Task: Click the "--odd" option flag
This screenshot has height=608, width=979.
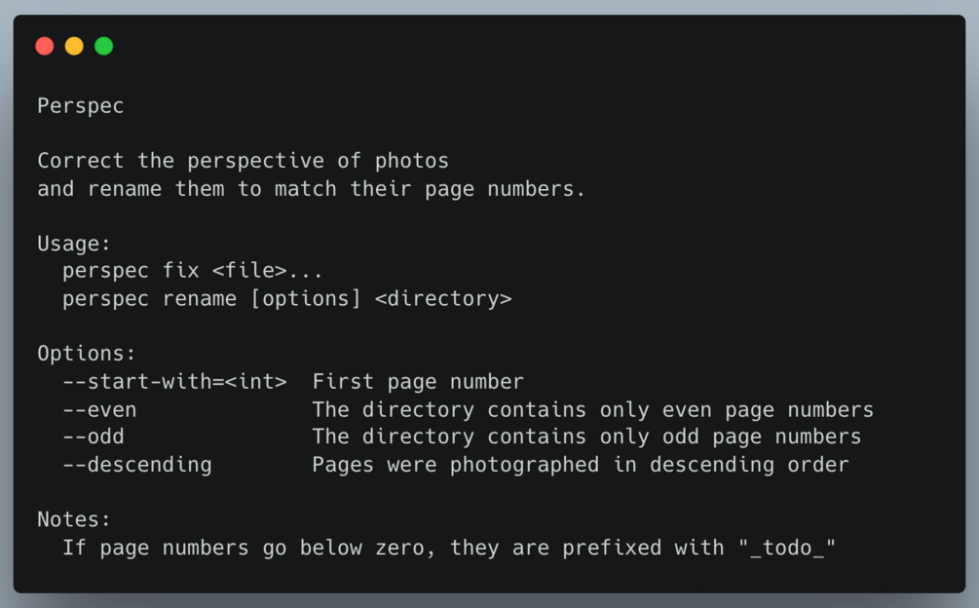Action: pos(94,437)
